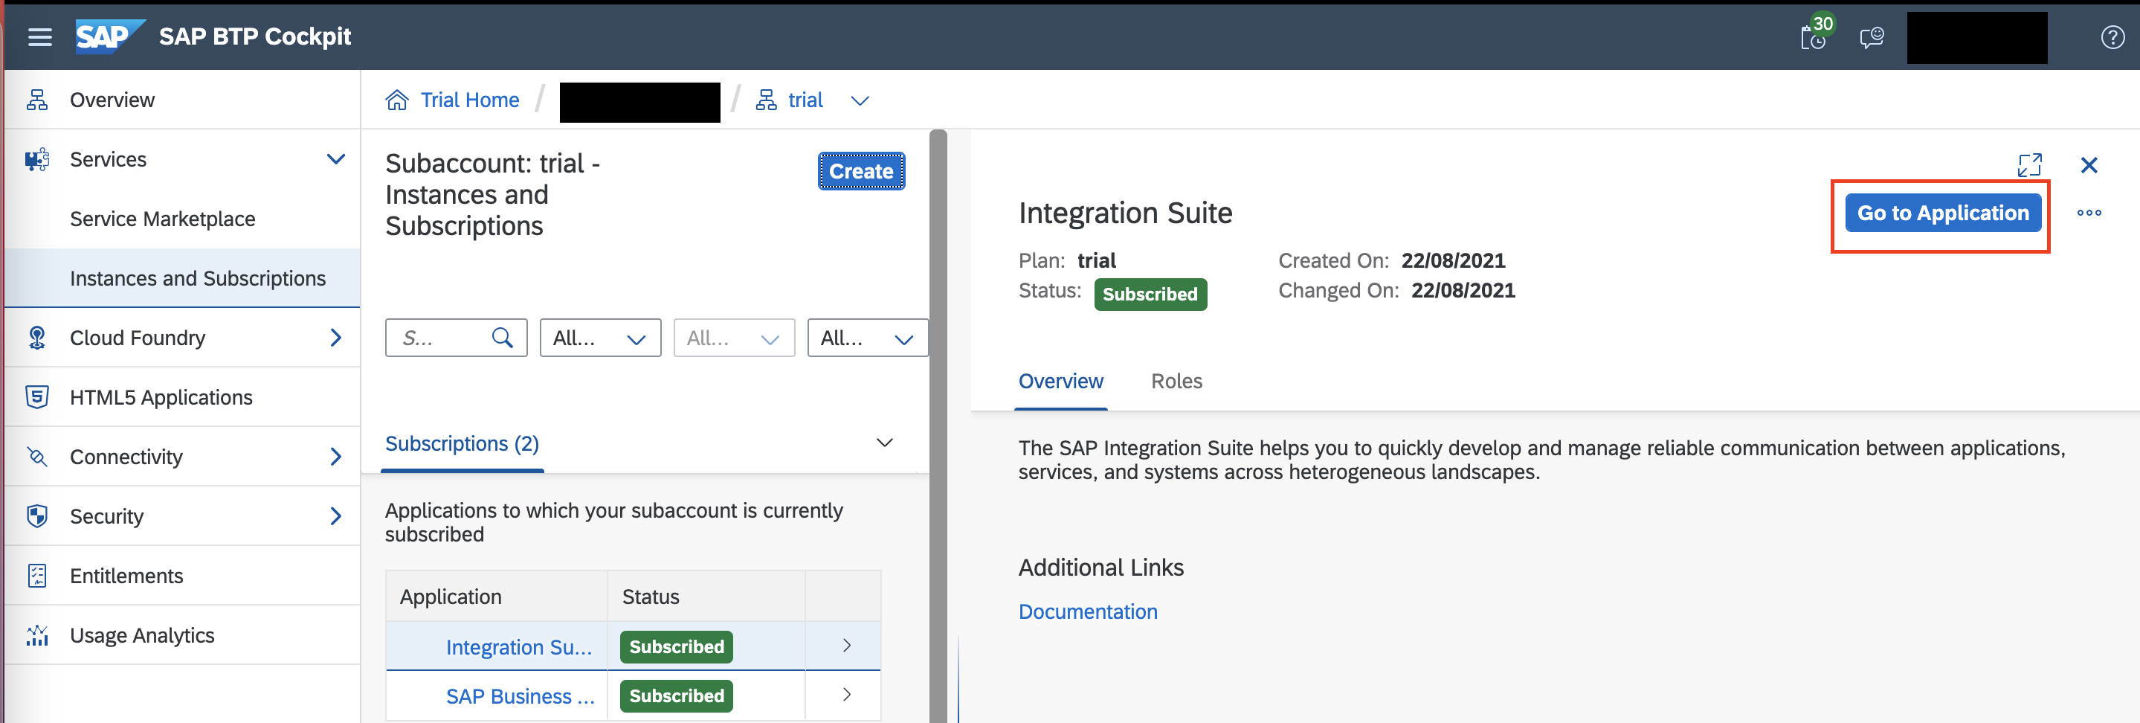The height and width of the screenshot is (723, 2140).
Task: Open the feedback chat icon
Action: pyautogui.click(x=1871, y=36)
